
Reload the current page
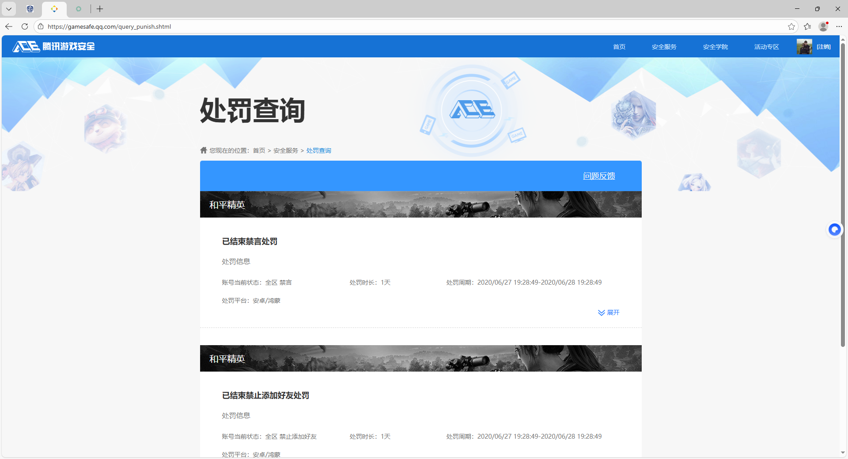(24, 26)
